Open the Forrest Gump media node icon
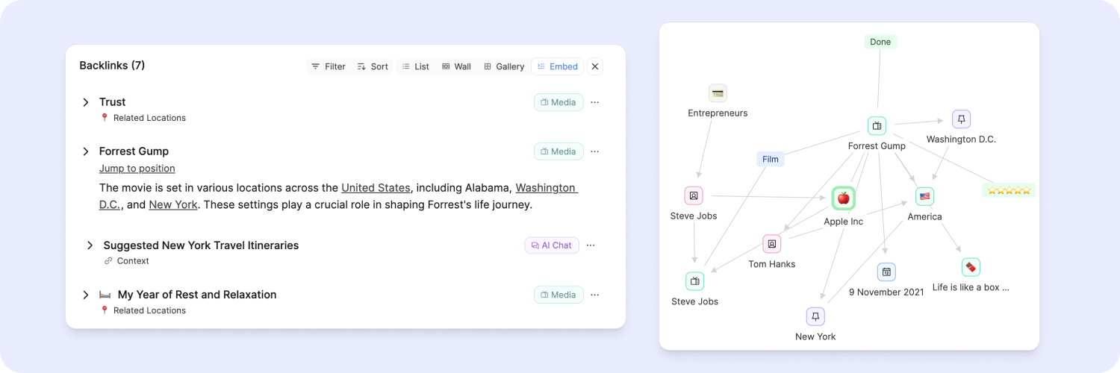 [877, 126]
